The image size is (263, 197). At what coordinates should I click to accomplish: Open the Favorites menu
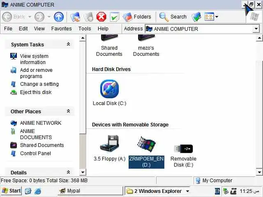[x=62, y=29]
